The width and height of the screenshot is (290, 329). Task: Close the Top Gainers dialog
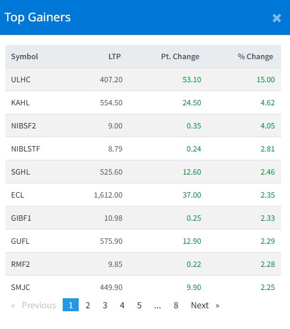pos(276,18)
